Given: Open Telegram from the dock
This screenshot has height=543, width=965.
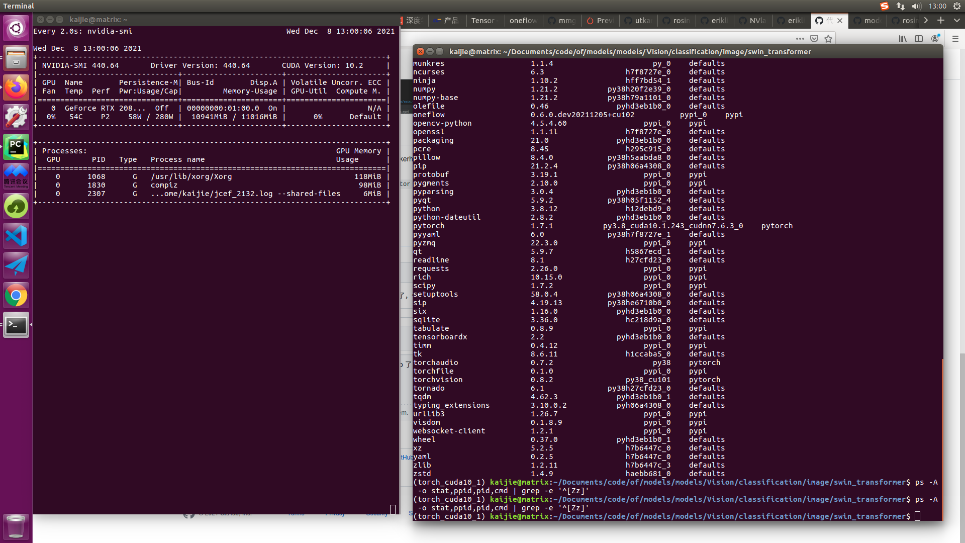Looking at the screenshot, I should point(16,265).
